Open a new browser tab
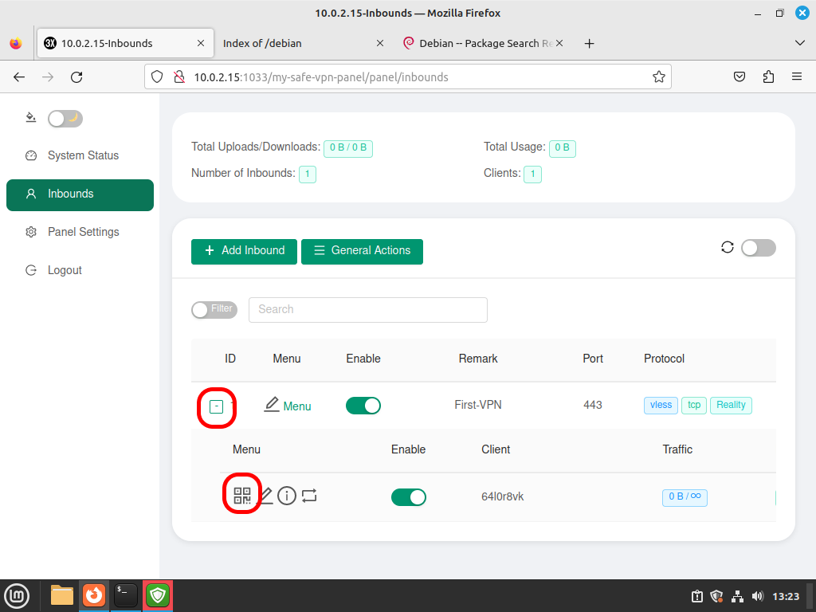The width and height of the screenshot is (816, 612). [x=589, y=44]
